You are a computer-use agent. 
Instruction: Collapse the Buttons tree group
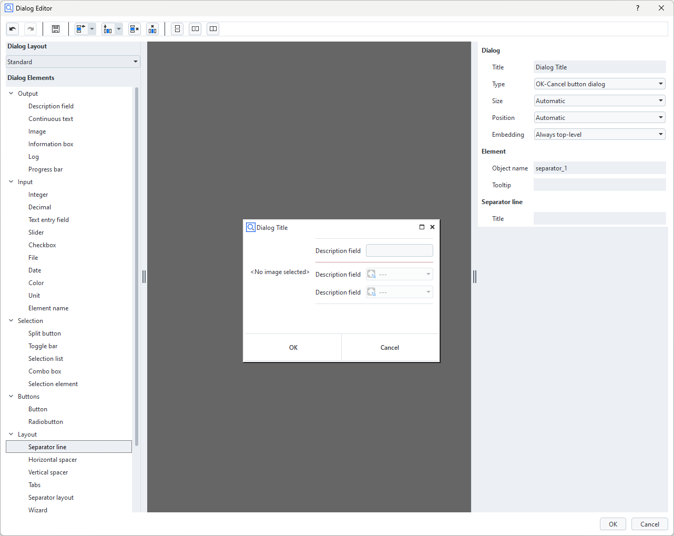[11, 396]
